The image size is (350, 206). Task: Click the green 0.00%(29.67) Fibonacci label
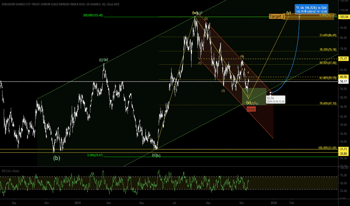click(x=95, y=155)
